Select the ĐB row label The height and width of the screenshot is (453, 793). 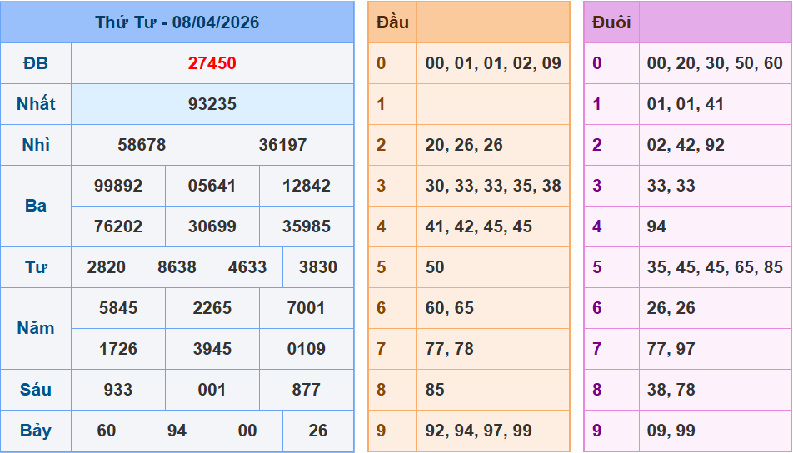point(36,63)
